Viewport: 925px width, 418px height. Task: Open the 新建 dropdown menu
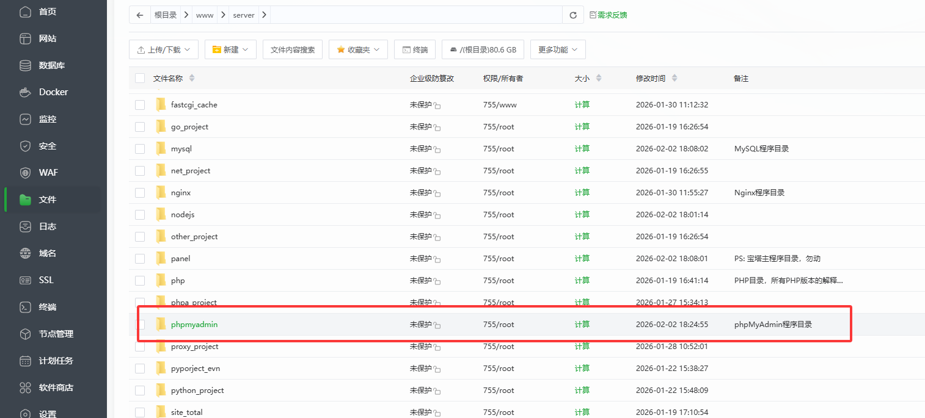[230, 50]
